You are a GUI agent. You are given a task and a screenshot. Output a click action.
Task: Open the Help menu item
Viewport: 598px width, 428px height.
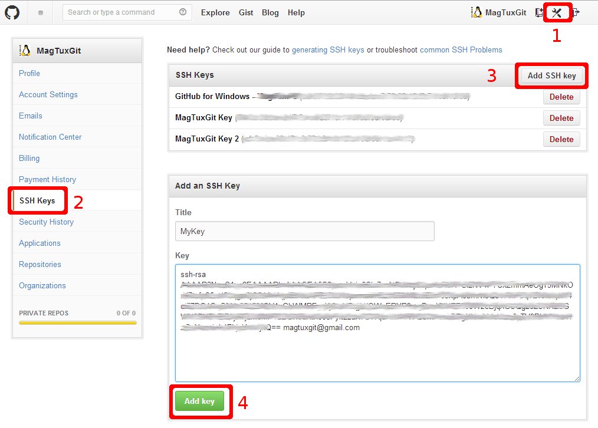coord(296,12)
